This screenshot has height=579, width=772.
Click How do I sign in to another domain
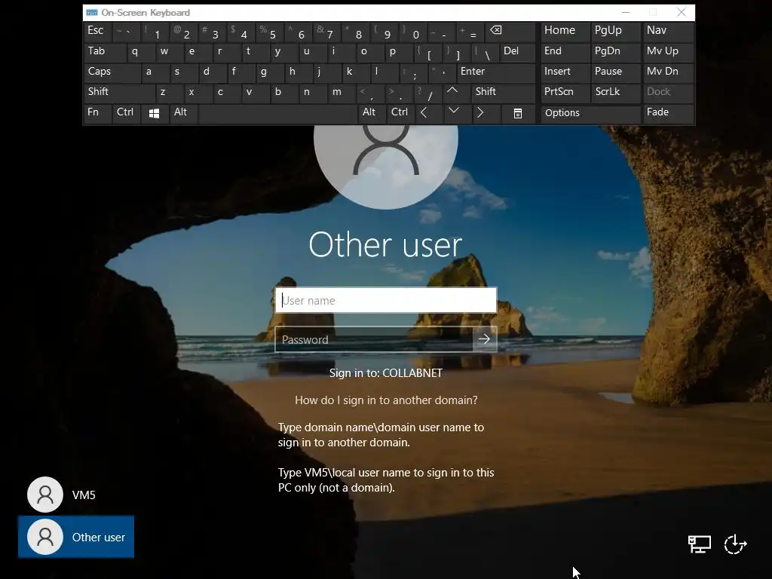[386, 400]
